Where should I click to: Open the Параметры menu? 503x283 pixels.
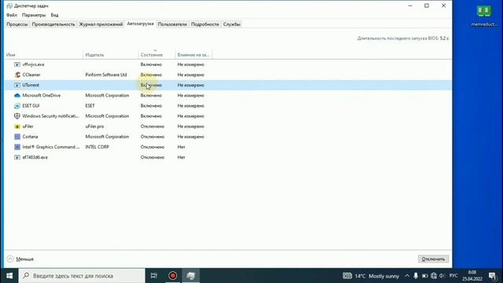click(34, 15)
